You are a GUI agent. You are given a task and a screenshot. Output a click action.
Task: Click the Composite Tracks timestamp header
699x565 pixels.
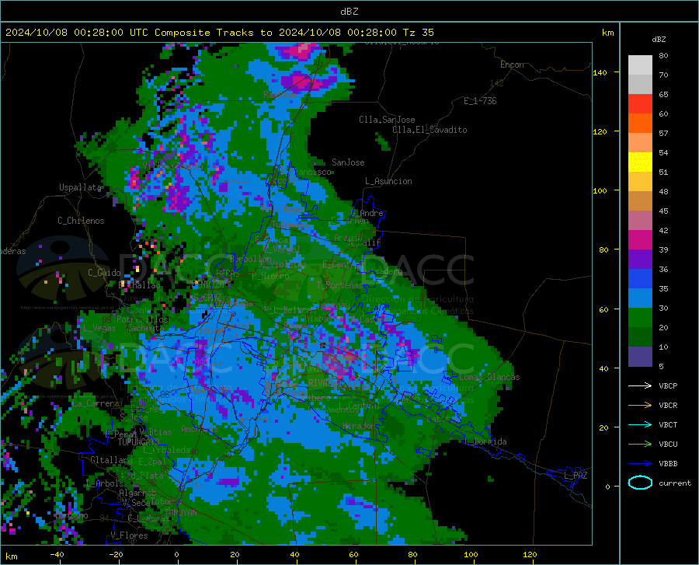tap(219, 33)
